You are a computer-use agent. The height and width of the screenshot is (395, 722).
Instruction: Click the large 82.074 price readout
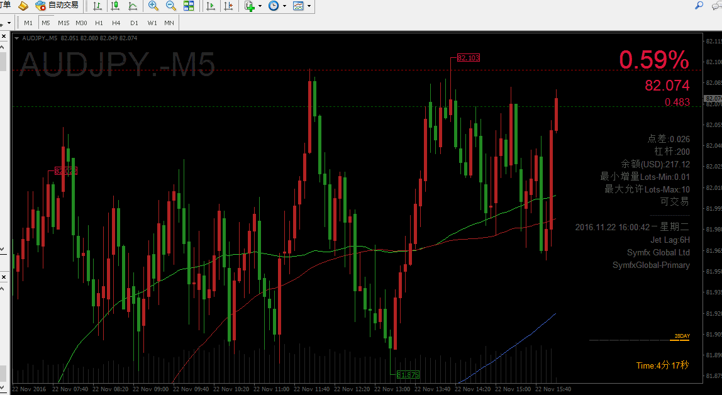coord(667,85)
